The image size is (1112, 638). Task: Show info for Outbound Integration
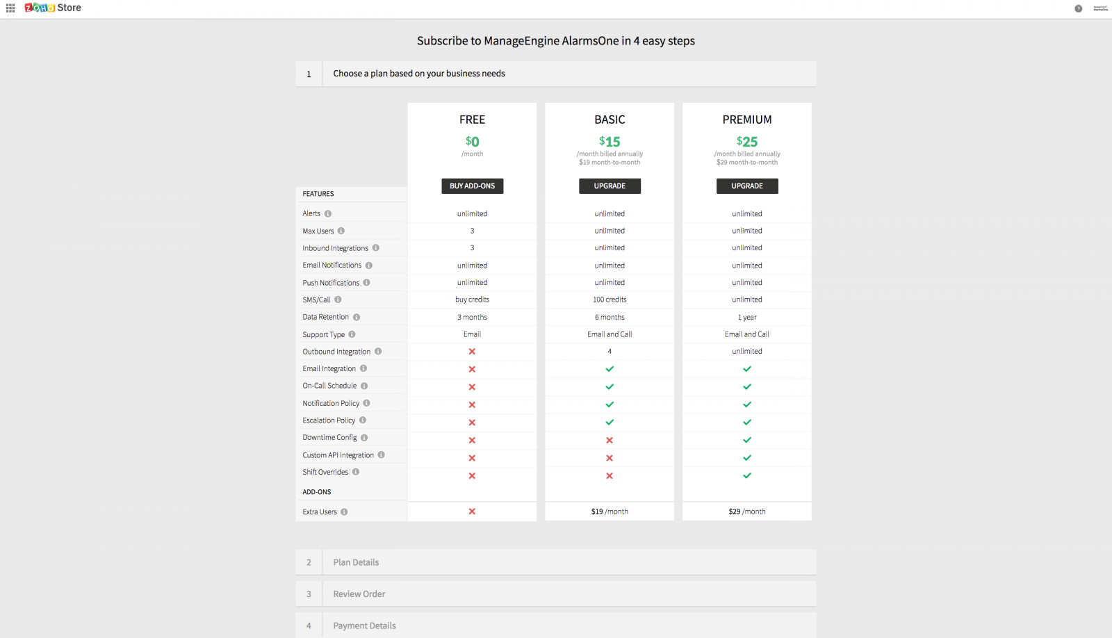[x=378, y=352]
